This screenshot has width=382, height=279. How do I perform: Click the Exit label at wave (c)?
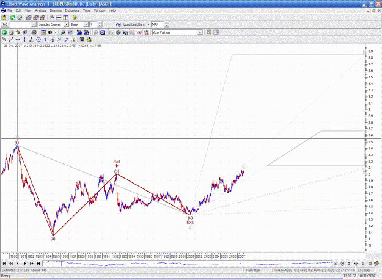[190, 222]
